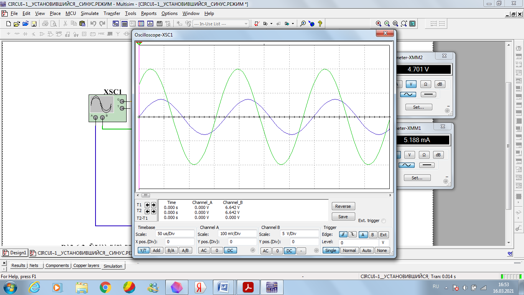This screenshot has width=524, height=295.
Task: Open the Simulate menu
Action: coord(90,13)
